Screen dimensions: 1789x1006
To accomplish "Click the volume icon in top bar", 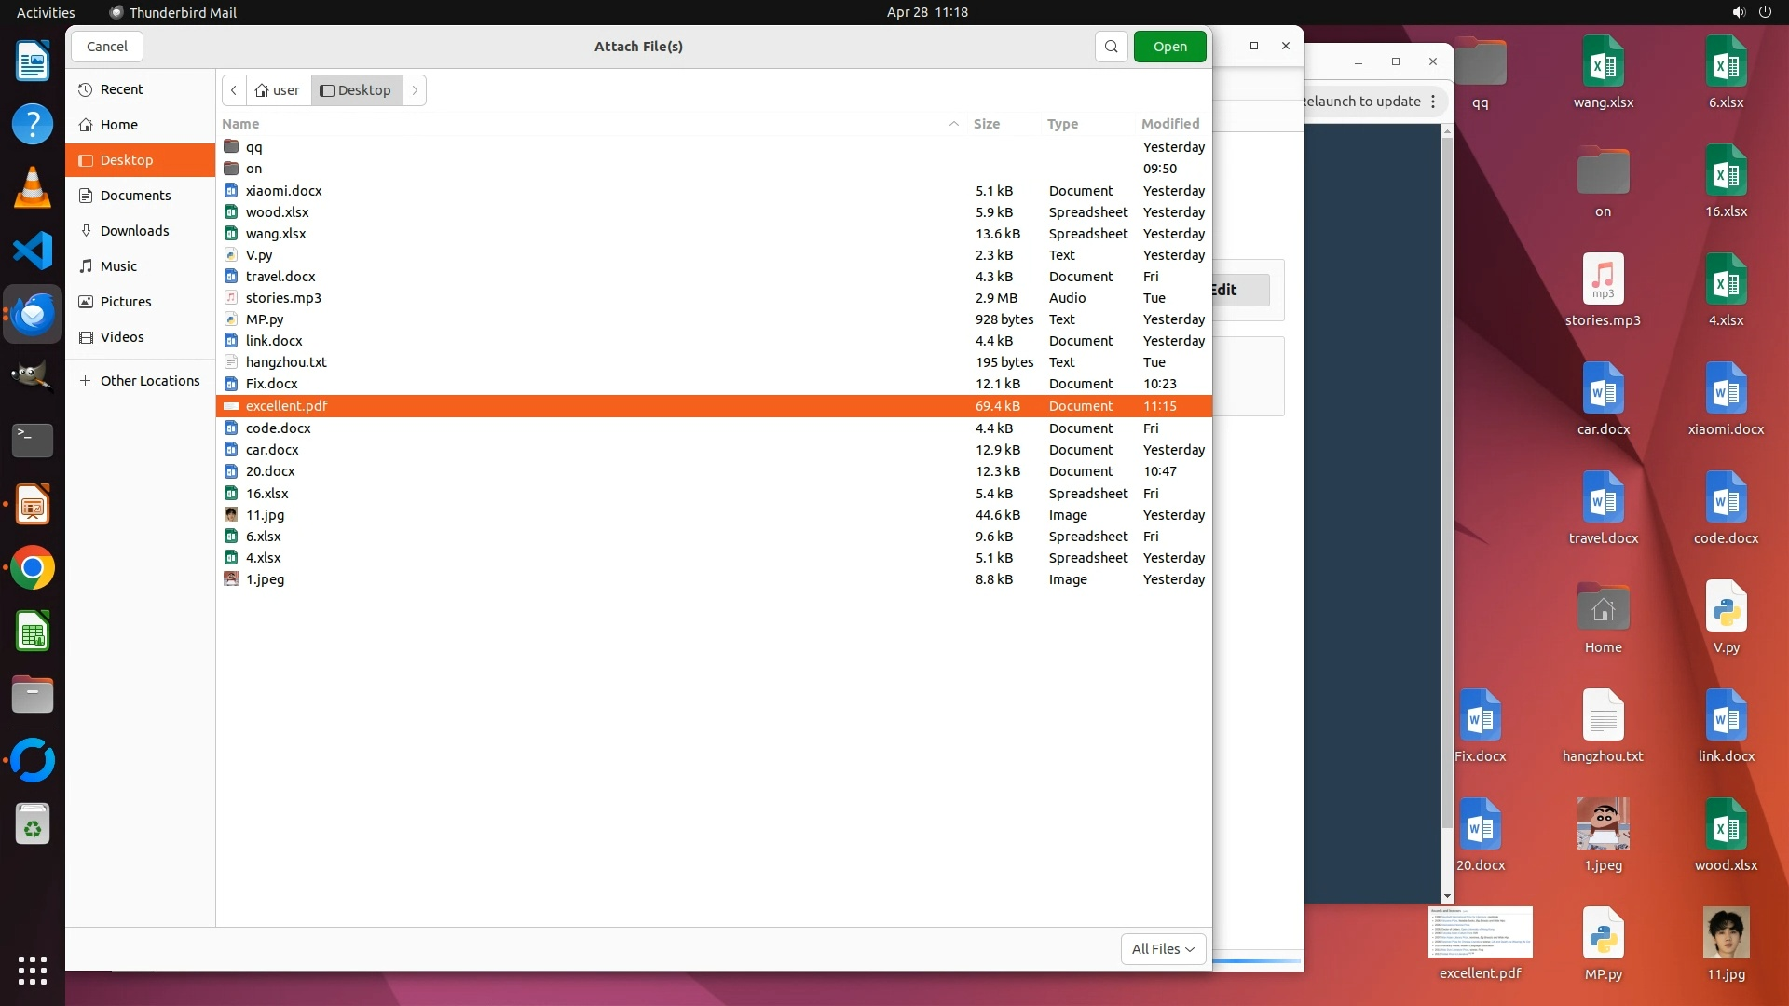I will (x=1738, y=12).
